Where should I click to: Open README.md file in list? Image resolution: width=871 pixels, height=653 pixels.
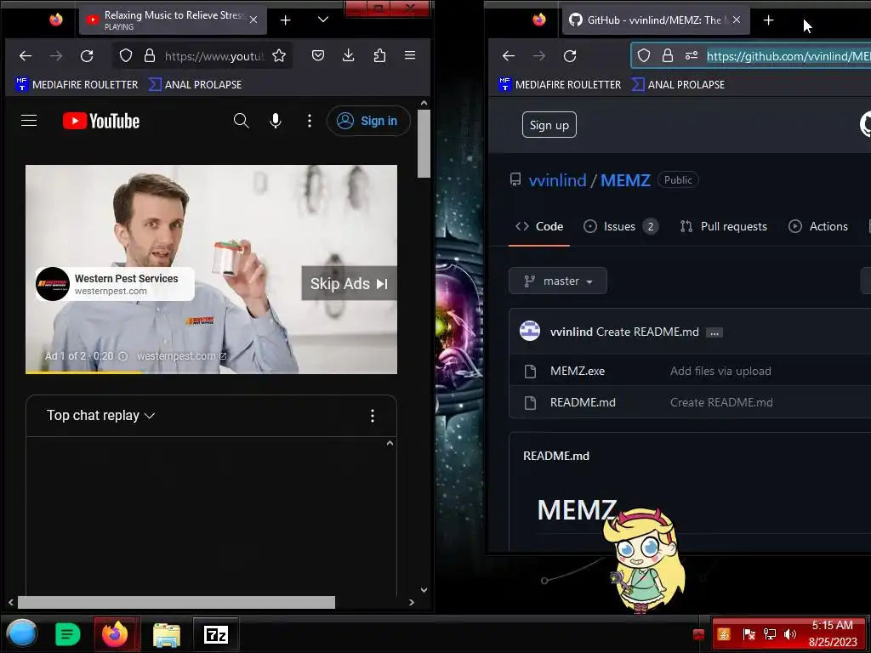point(582,402)
